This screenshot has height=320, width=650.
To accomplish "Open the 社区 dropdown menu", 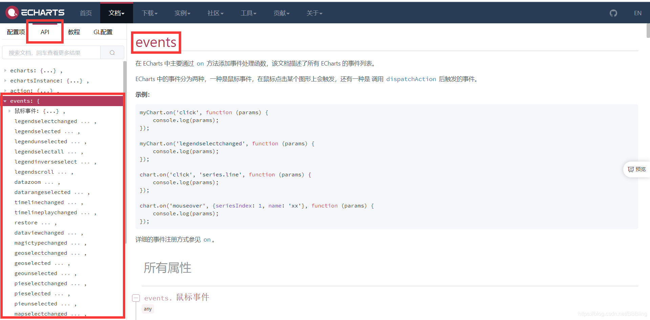I will click(215, 13).
